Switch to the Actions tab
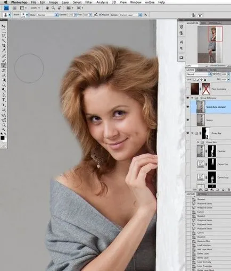Viewport: 231px width, 271px height. (202, 194)
